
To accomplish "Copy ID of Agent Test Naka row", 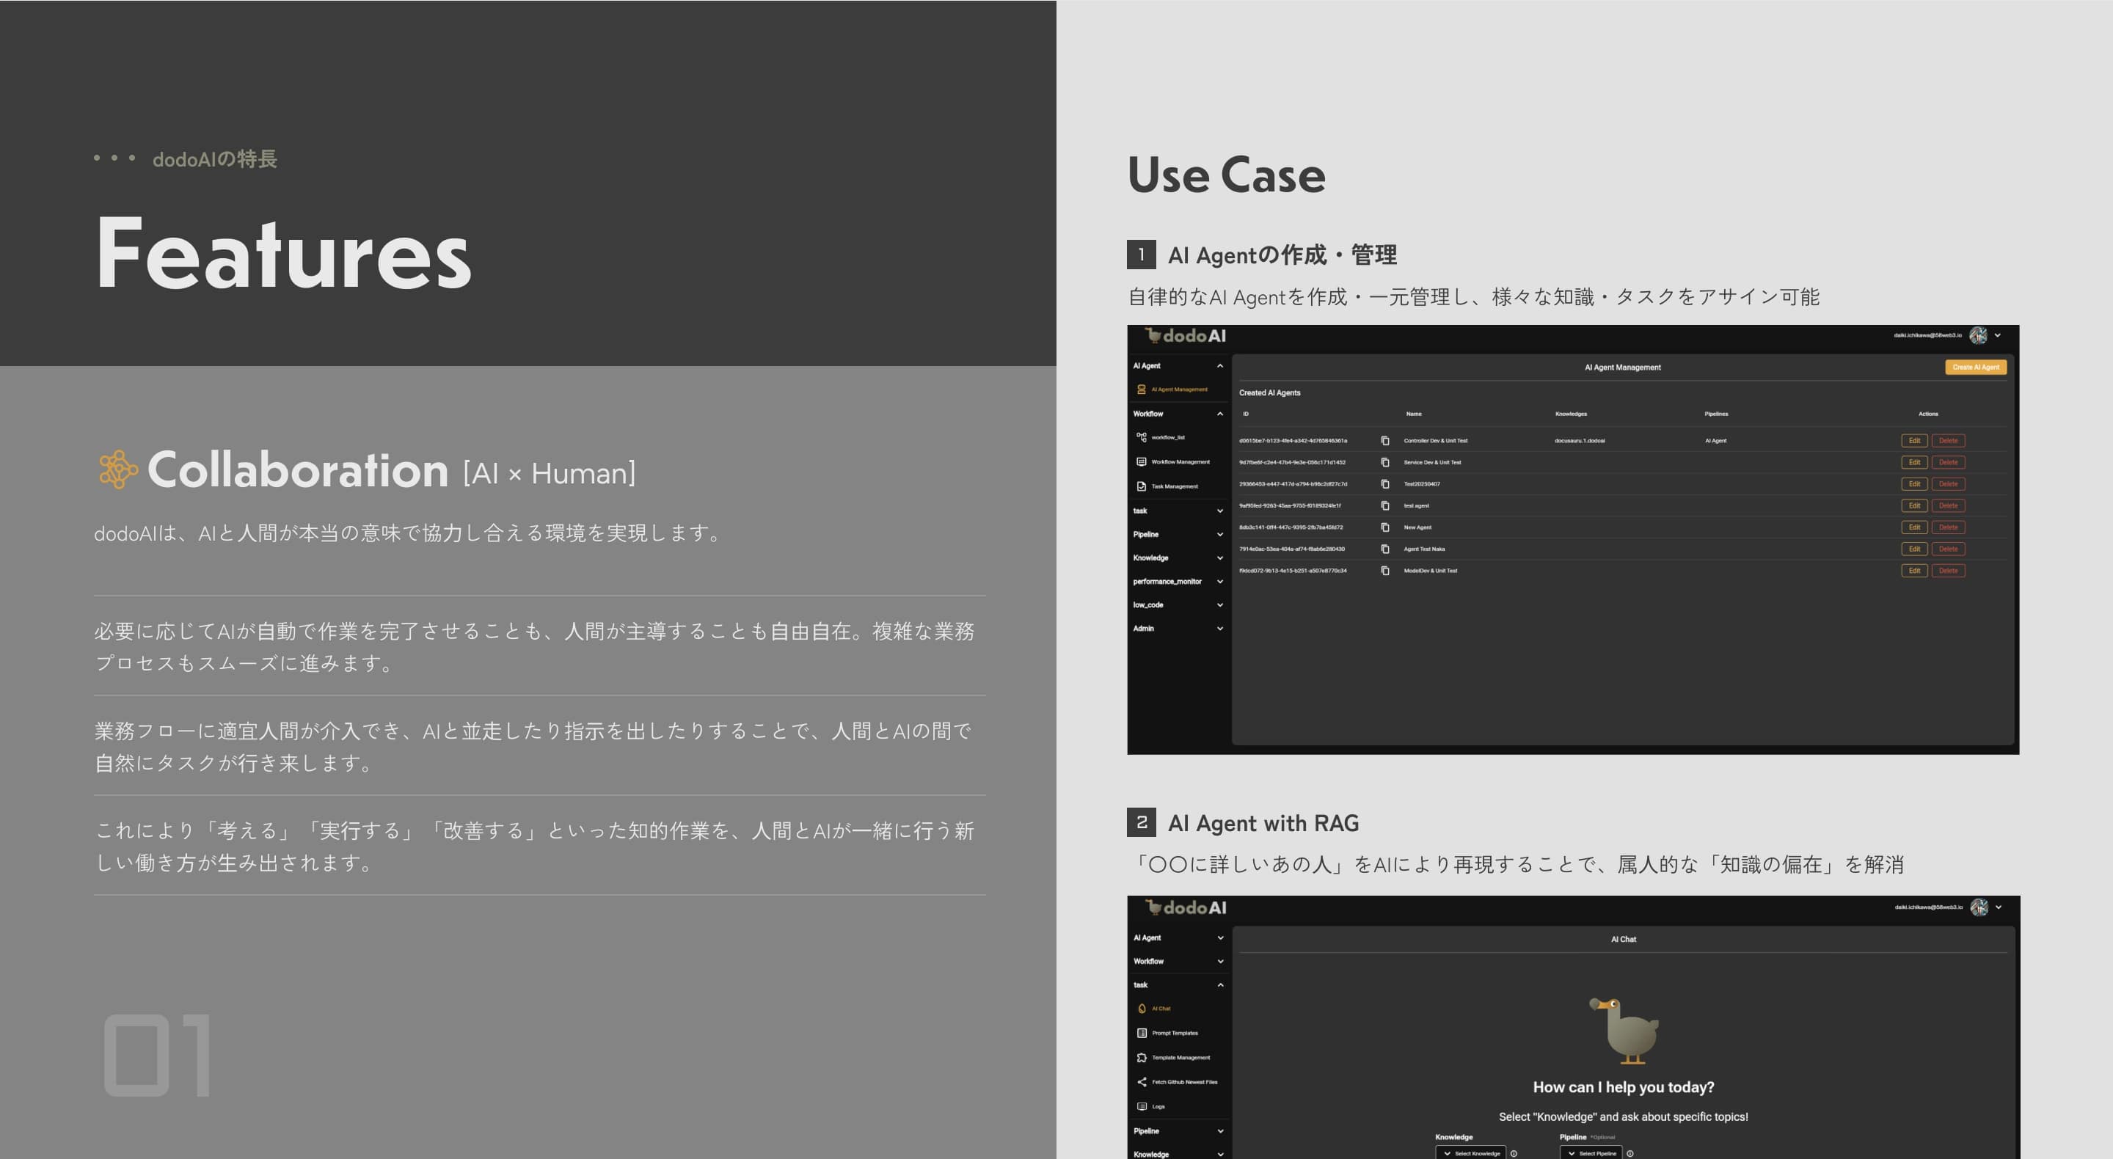I will [1384, 549].
